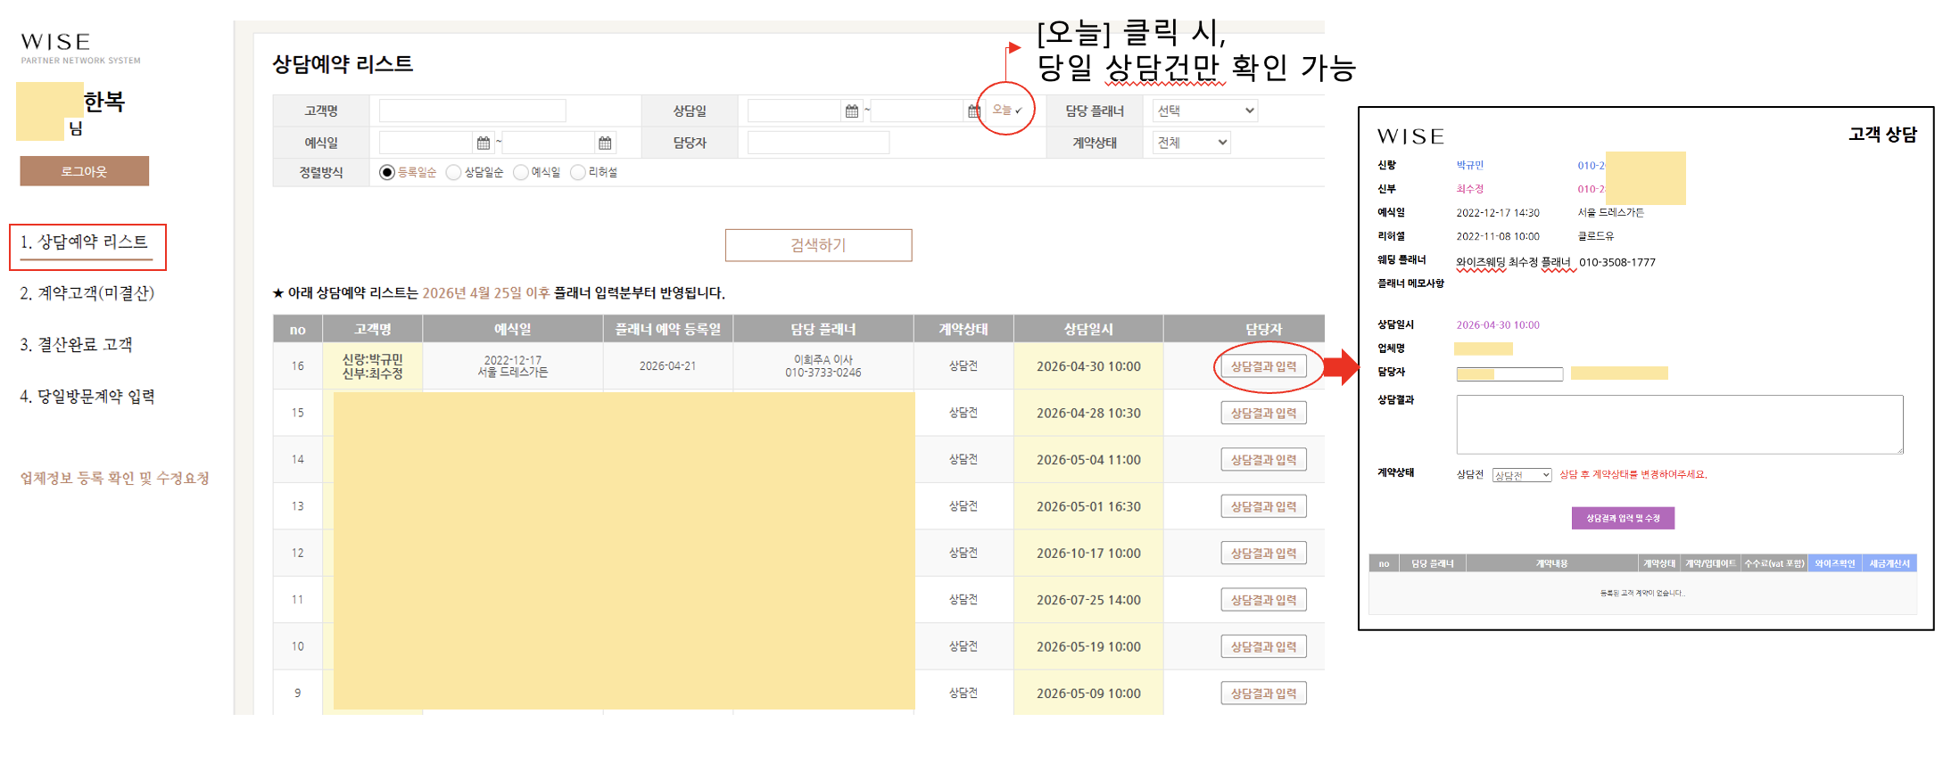Click the WISE Partner Network System logo
1943x763 pixels.
tap(80, 48)
